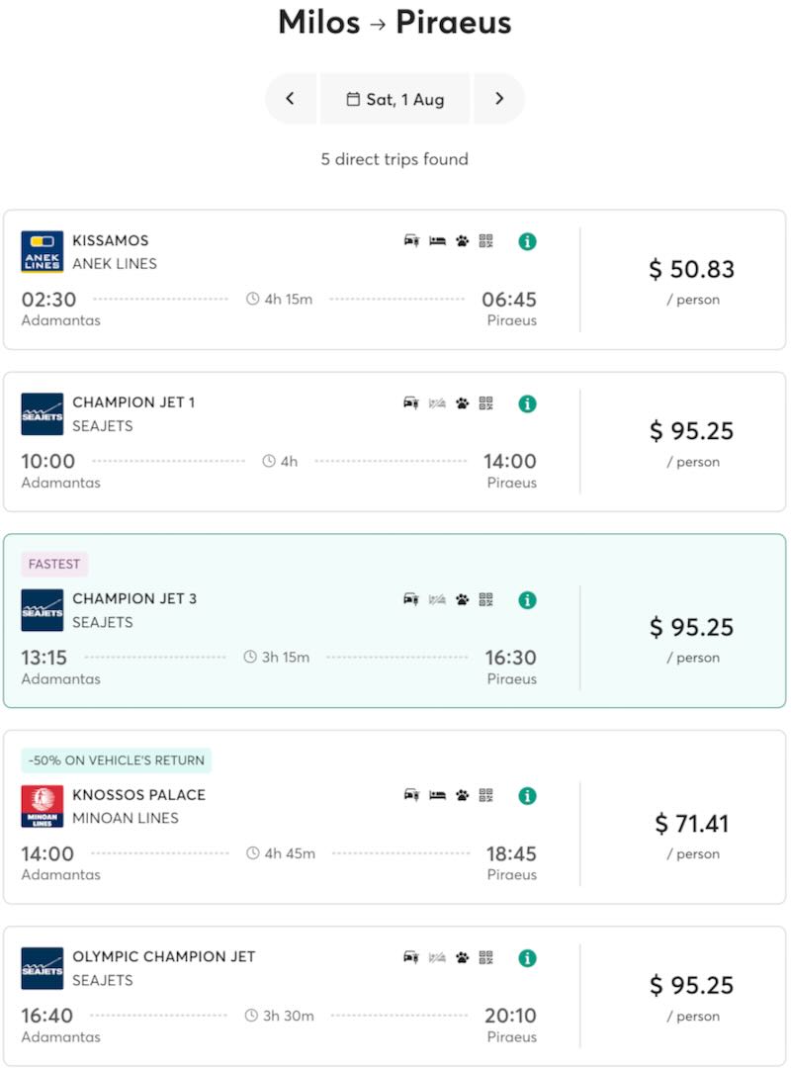
Task: Select the cabin/bed icon for the KISSAMOS ferry
Action: [436, 241]
